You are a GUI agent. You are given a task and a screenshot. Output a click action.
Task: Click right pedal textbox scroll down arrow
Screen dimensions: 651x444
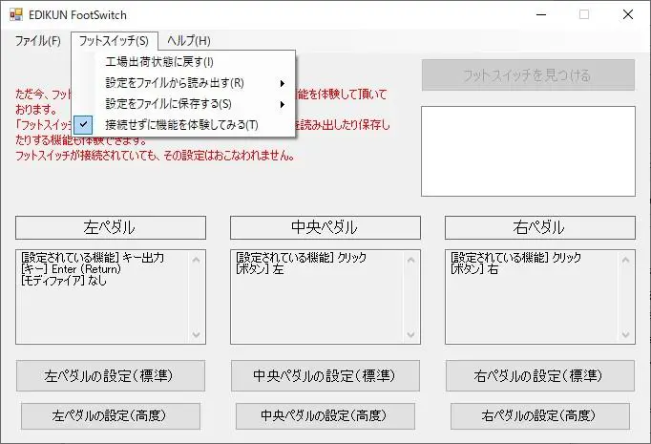[x=625, y=334]
